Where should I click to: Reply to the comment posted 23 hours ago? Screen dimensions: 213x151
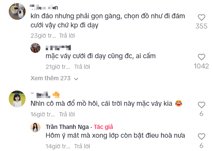point(67,36)
